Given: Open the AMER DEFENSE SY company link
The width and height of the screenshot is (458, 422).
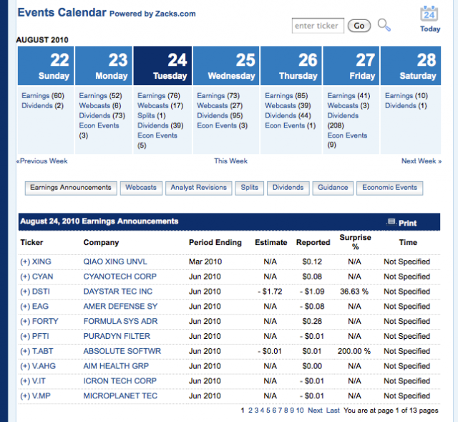Looking at the screenshot, I should (x=120, y=306).
